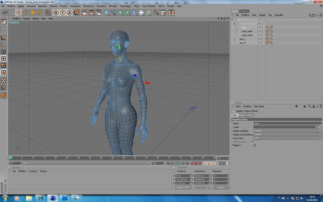Click the Applica button in Coordinate panel

pyautogui.click(x=221, y=187)
